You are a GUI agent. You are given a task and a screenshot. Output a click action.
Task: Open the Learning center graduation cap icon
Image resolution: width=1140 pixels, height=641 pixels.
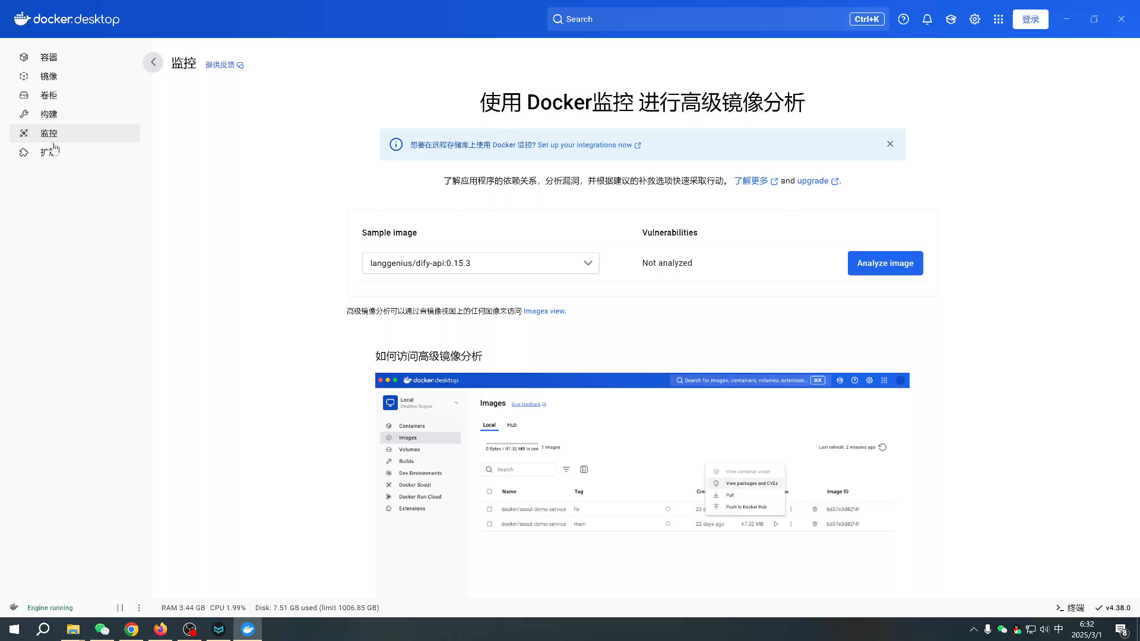coord(951,19)
